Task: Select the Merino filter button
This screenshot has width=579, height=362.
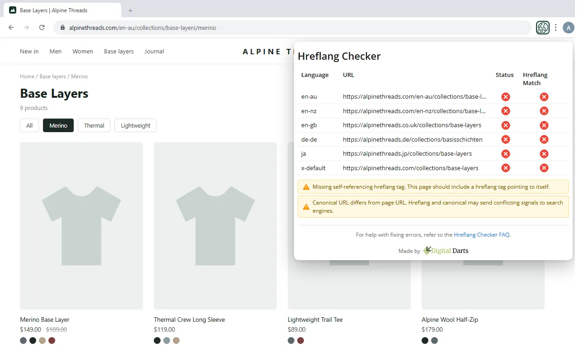Action: pyautogui.click(x=58, y=125)
